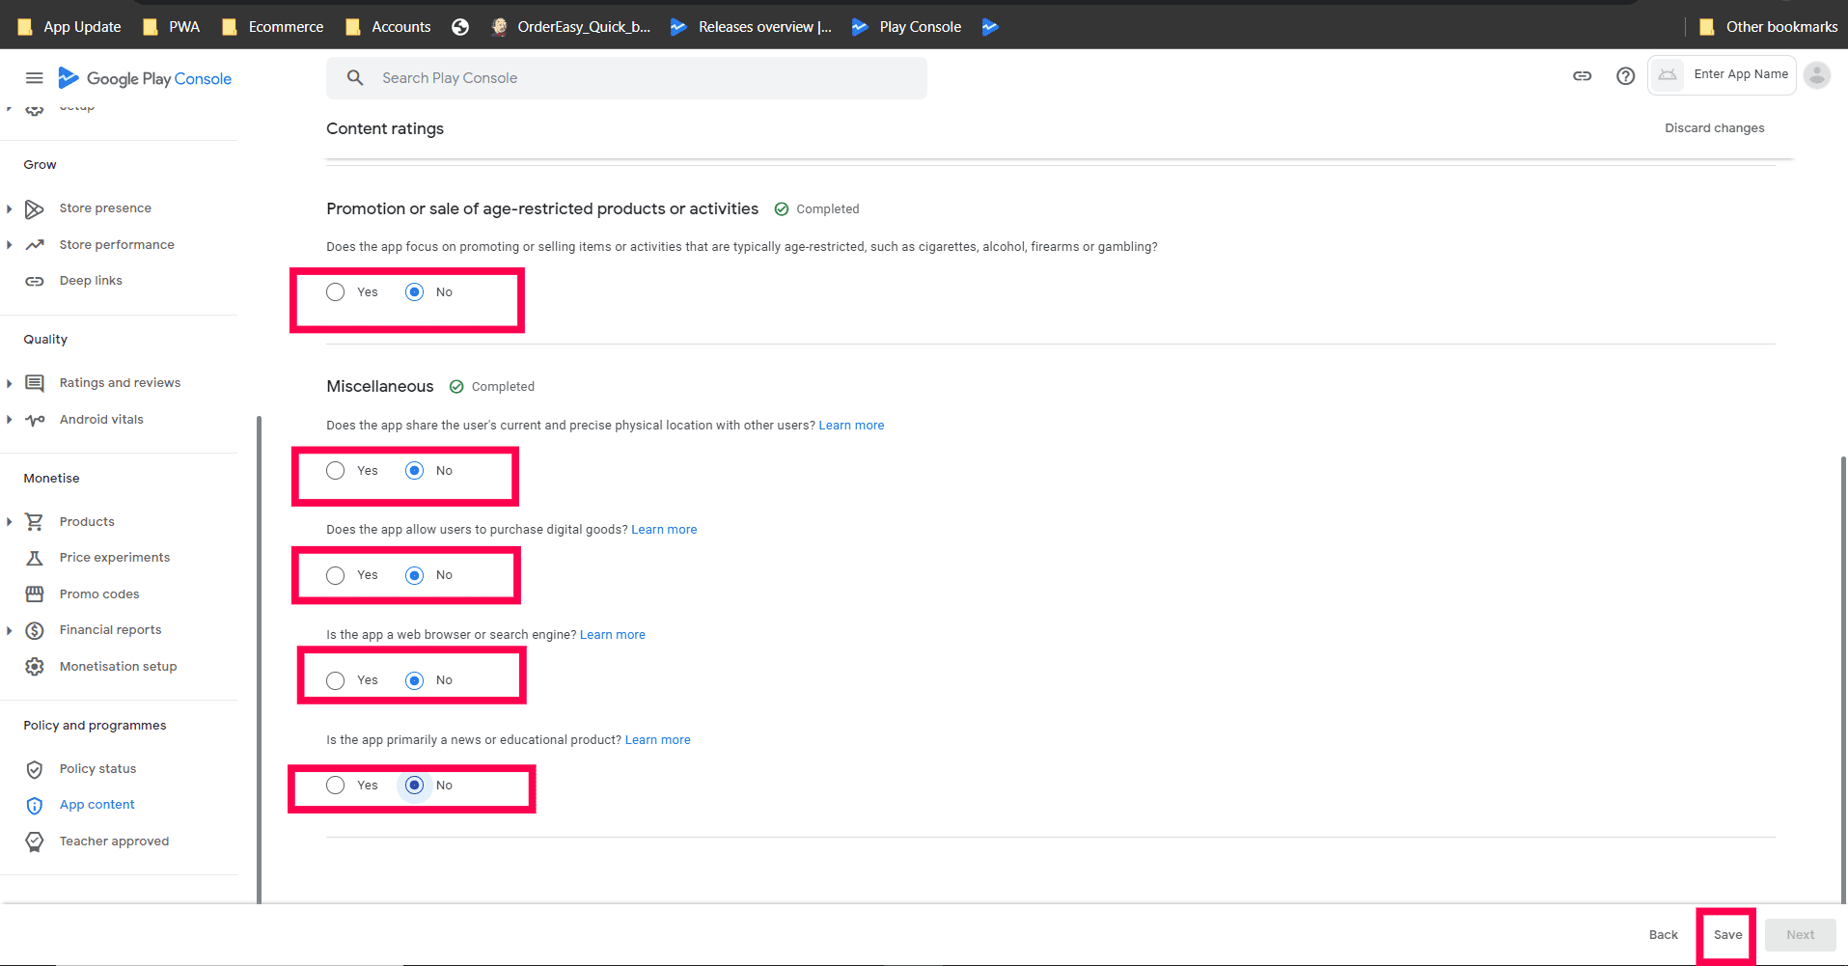Image resolution: width=1848 pixels, height=966 pixels.
Task: Expand the Products section arrow
Action: point(9,522)
